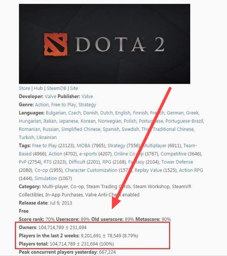This screenshot has width=227, height=256.
Task: Click the Dota 2 banner image
Action: (x=105, y=44)
